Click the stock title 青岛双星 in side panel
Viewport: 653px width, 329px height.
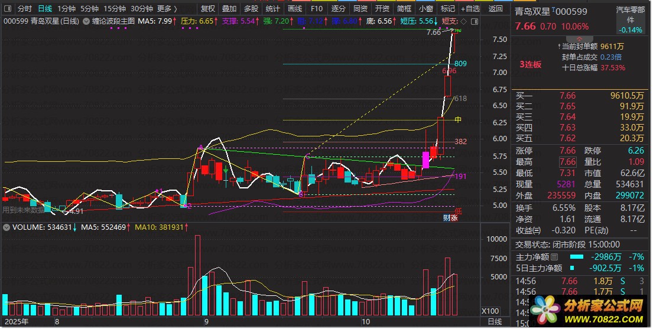pos(532,11)
